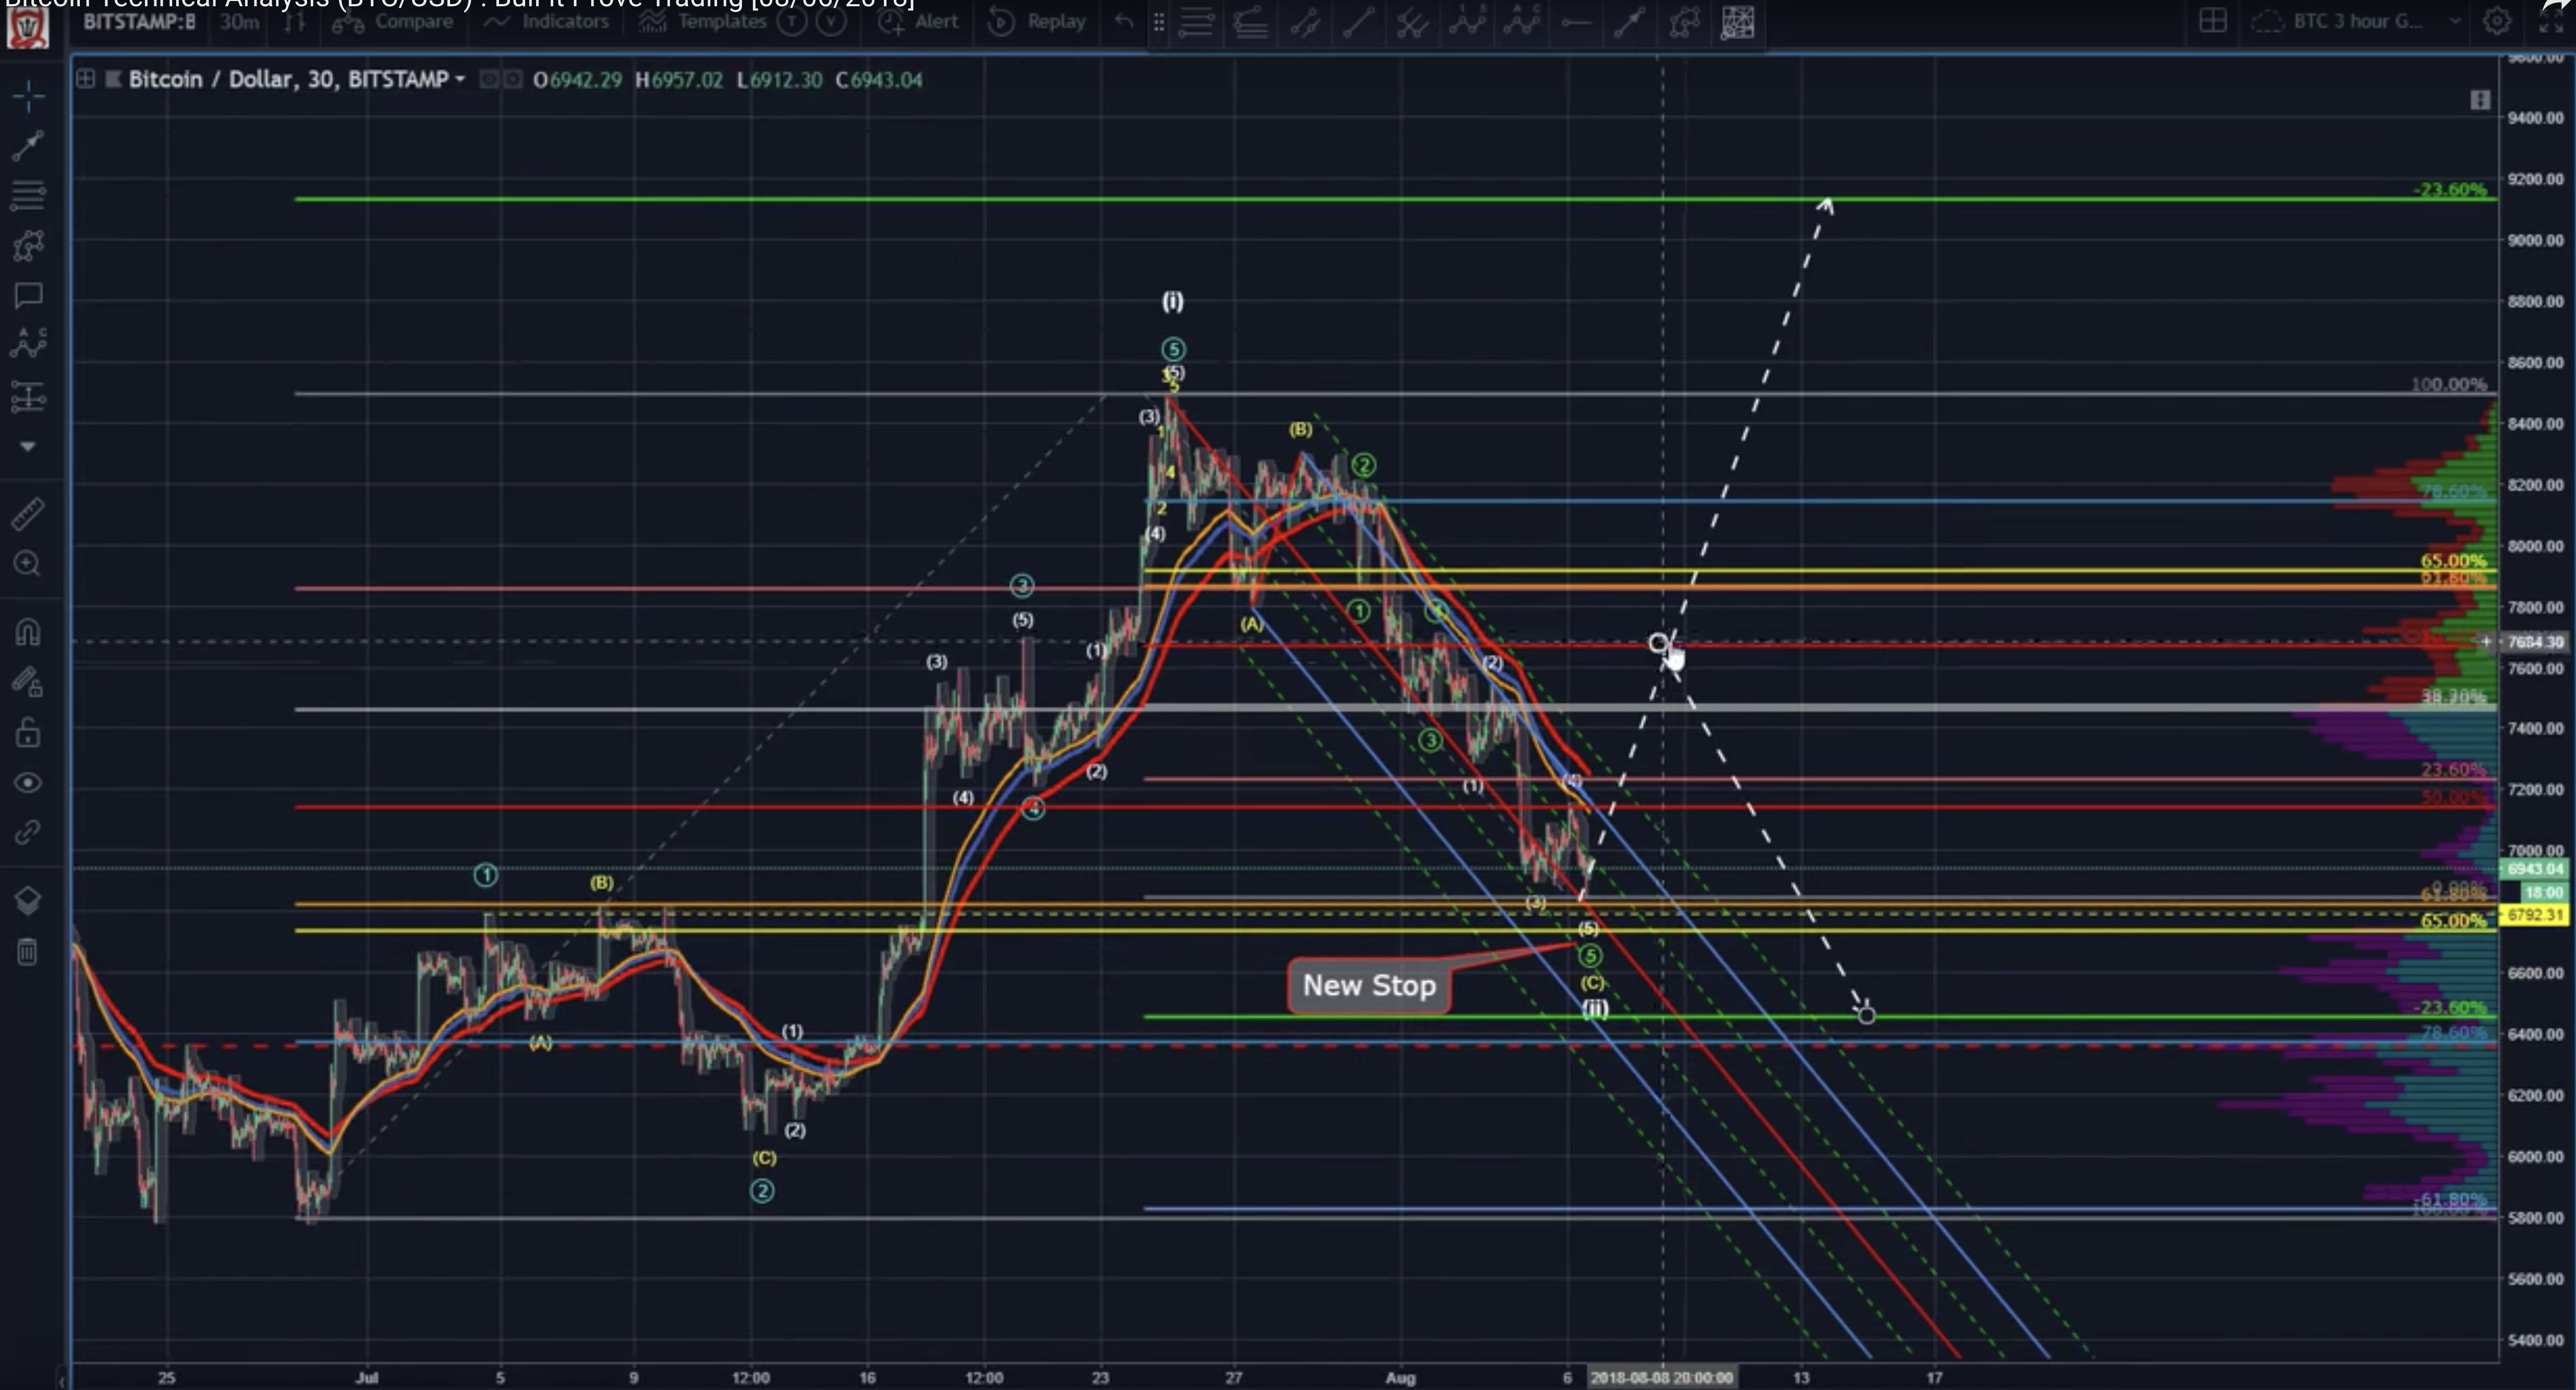Click the flag icon beside Bitcoin / Dollar
The width and height of the screenshot is (2576, 1390).
114,79
